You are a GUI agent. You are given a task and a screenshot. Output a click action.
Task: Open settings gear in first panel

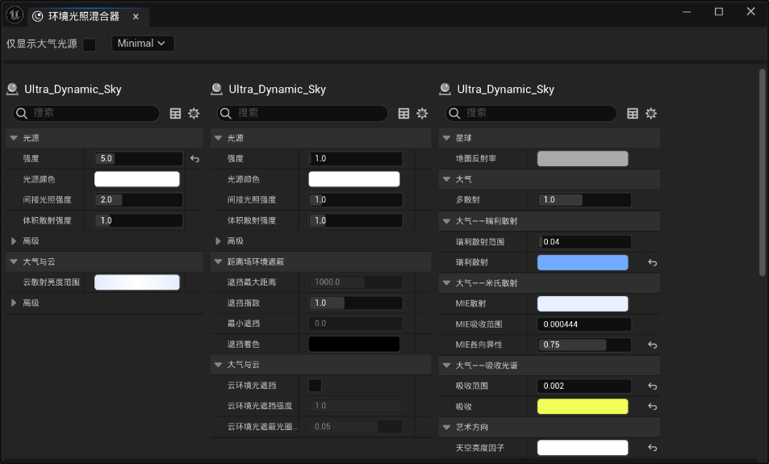(x=194, y=113)
